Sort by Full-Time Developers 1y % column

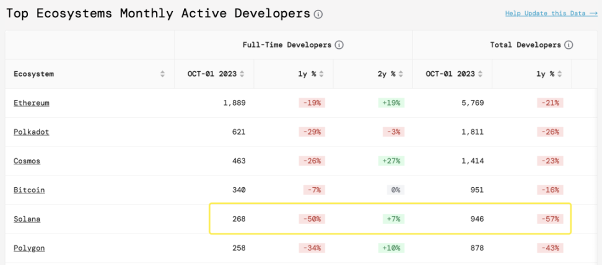coord(321,74)
